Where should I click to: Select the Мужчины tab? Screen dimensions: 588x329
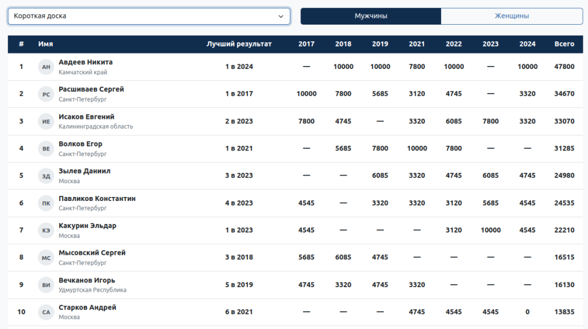tap(370, 16)
